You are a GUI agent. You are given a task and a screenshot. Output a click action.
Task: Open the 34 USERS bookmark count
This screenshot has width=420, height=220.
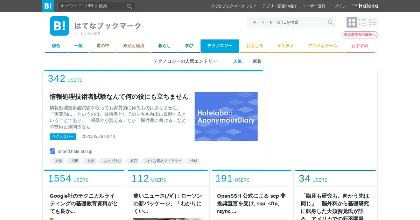pyautogui.click(x=313, y=179)
